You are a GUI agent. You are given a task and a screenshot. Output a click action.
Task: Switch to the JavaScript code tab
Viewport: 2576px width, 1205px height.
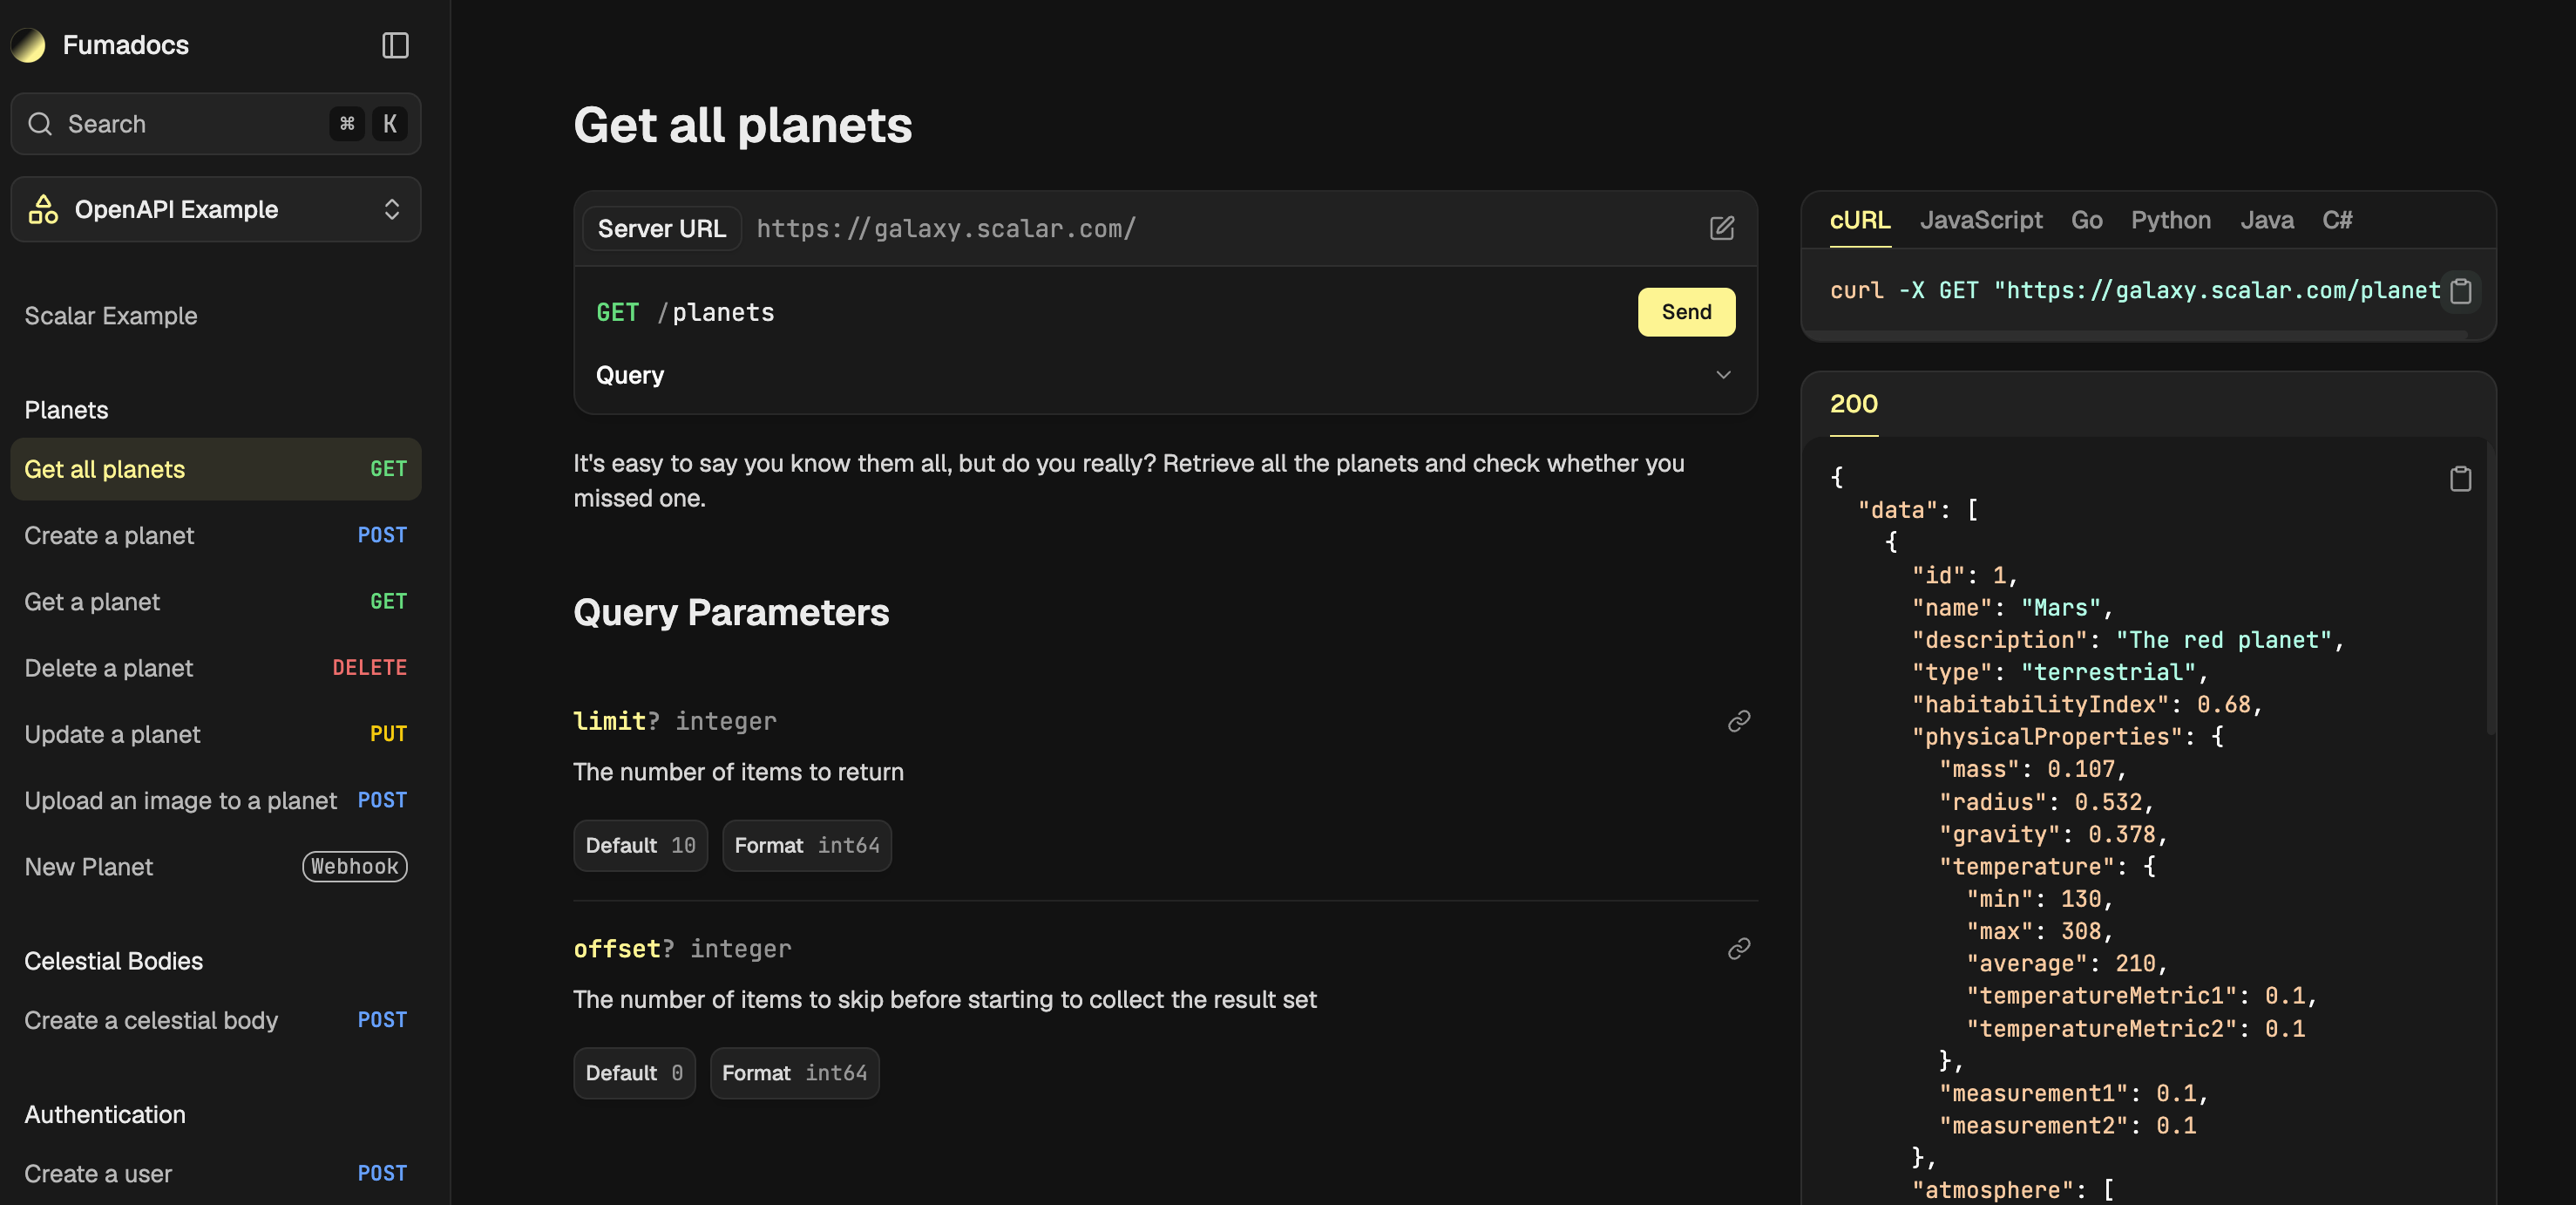1980,221
